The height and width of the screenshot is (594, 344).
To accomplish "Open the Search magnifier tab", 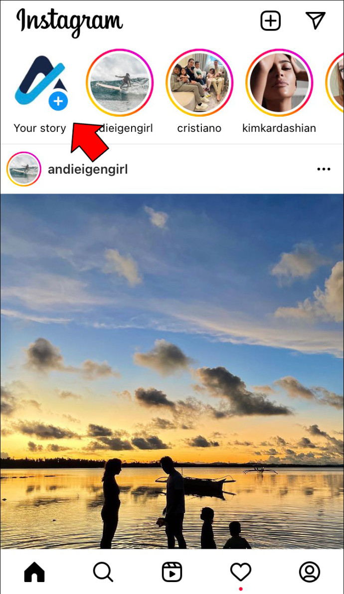I will 103,572.
